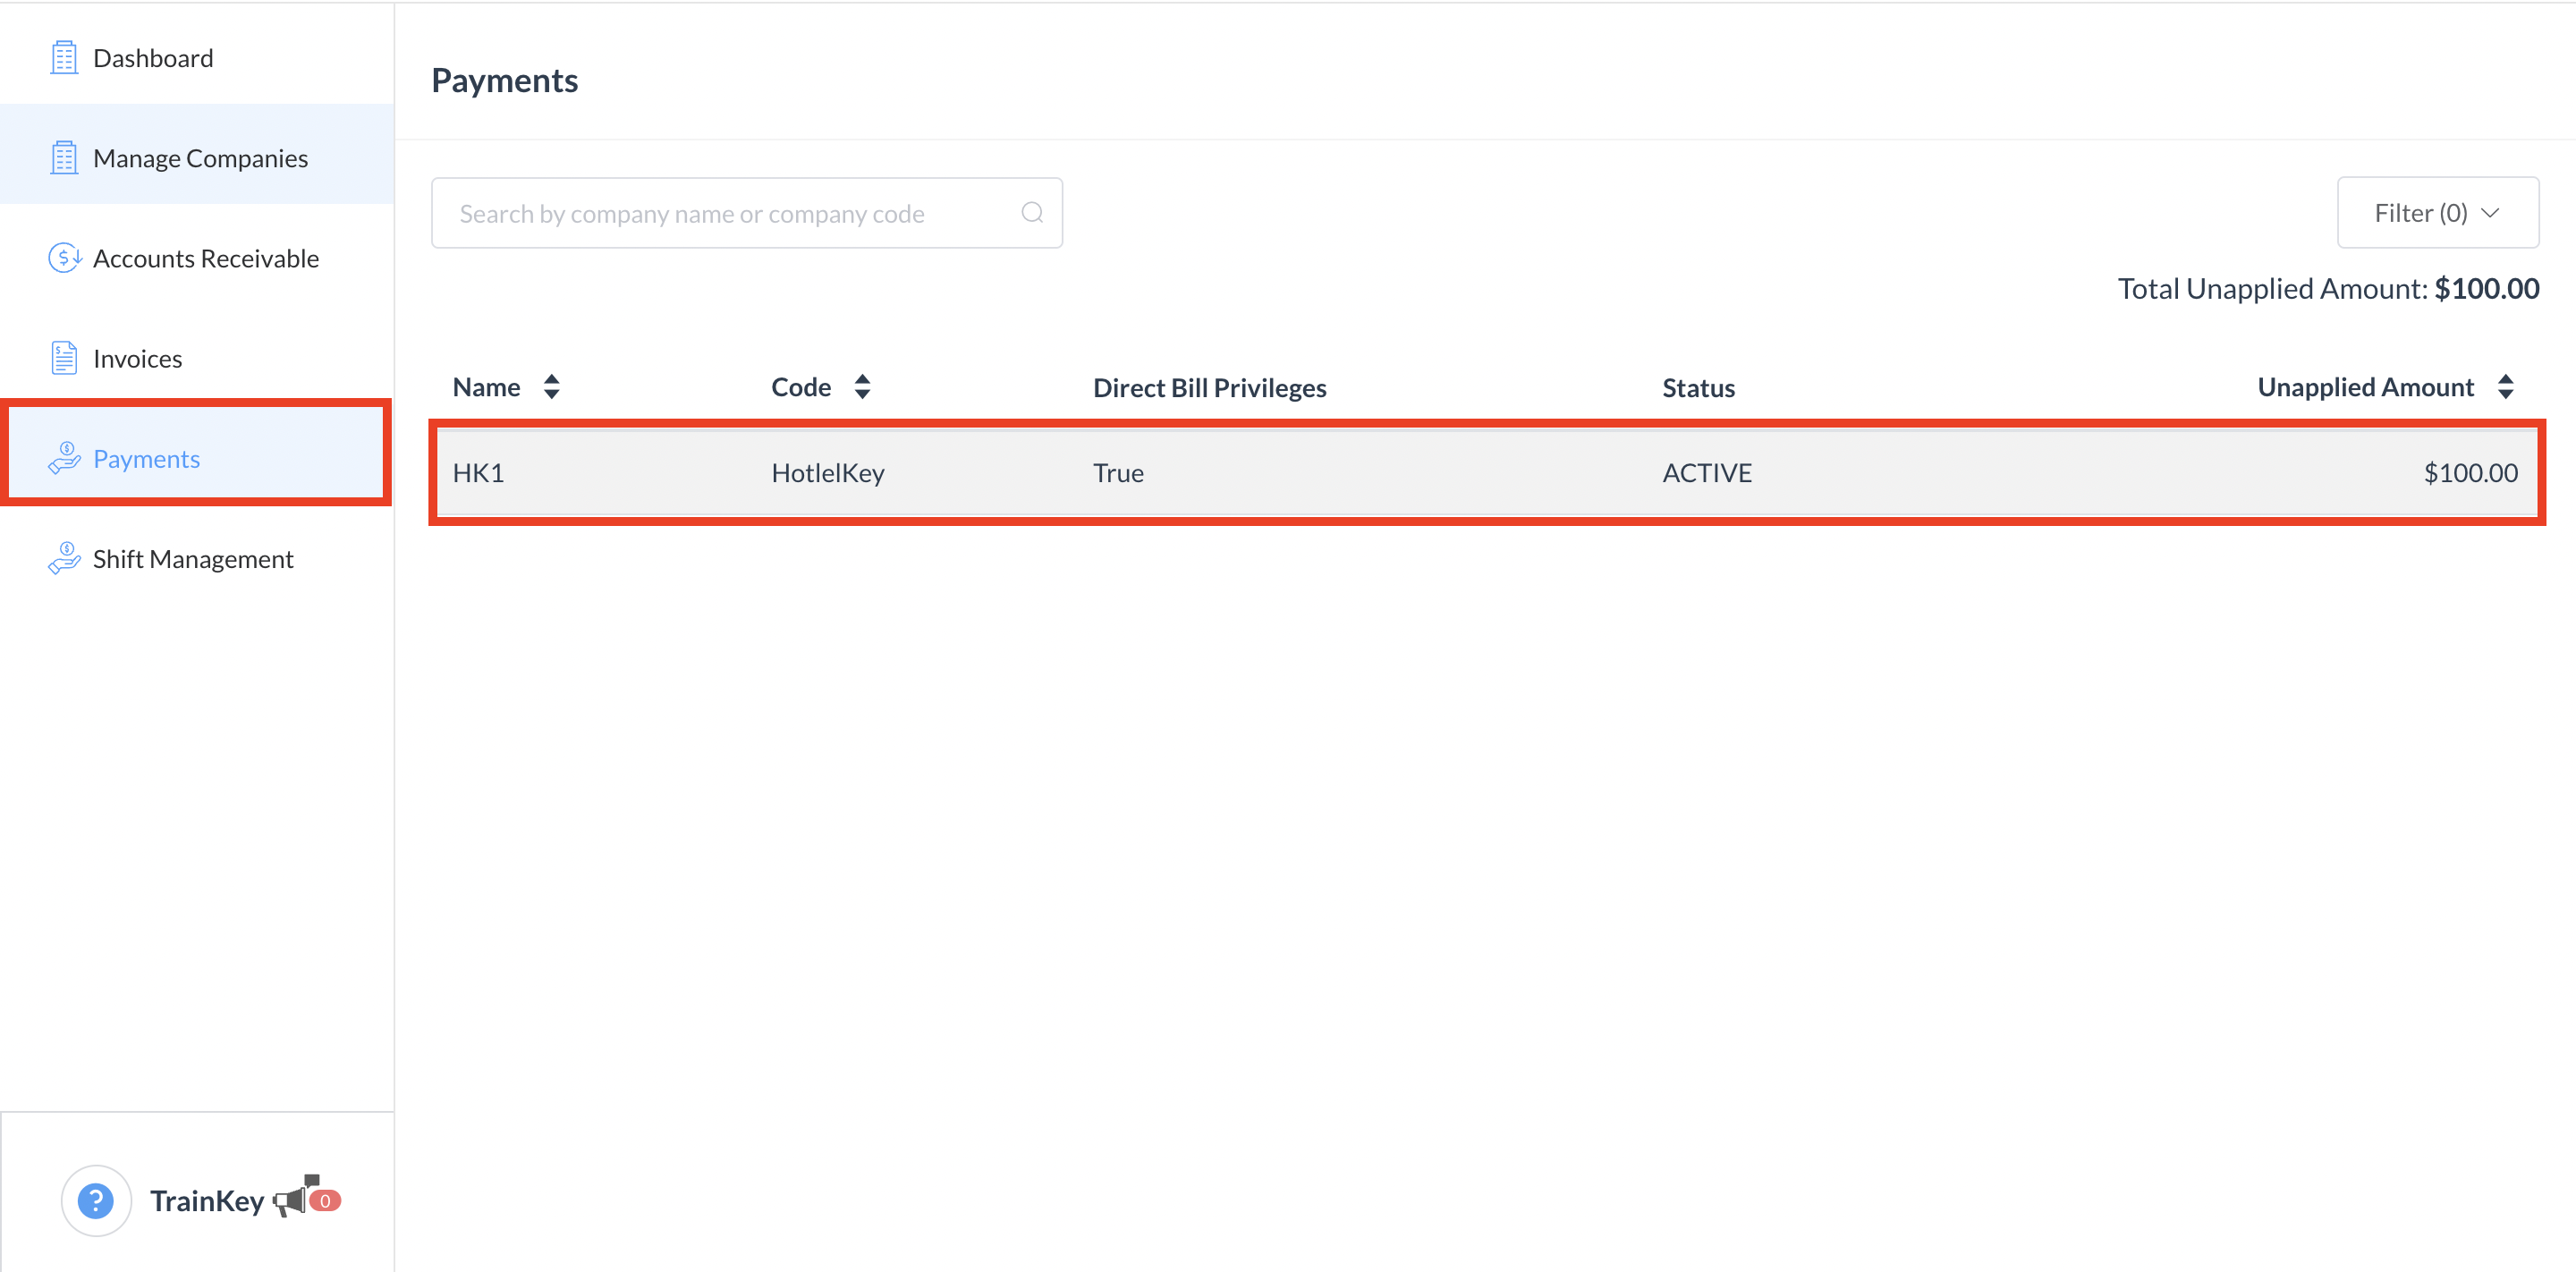Sort table by Name column arrows
The height and width of the screenshot is (1272, 2576).
[551, 387]
